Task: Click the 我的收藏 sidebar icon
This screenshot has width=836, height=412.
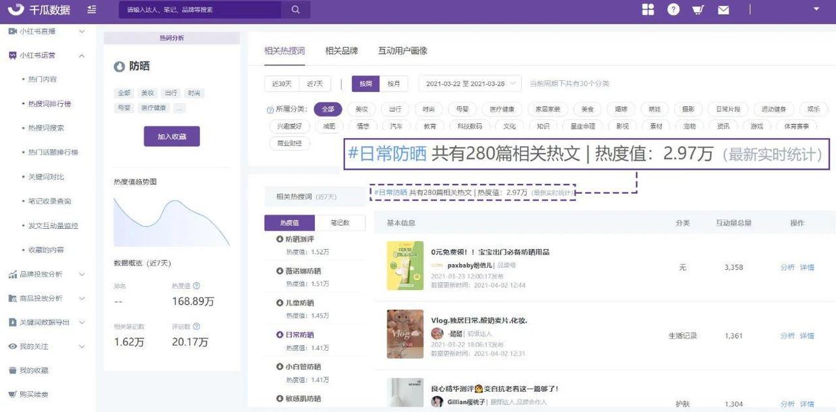Action: click(x=12, y=370)
